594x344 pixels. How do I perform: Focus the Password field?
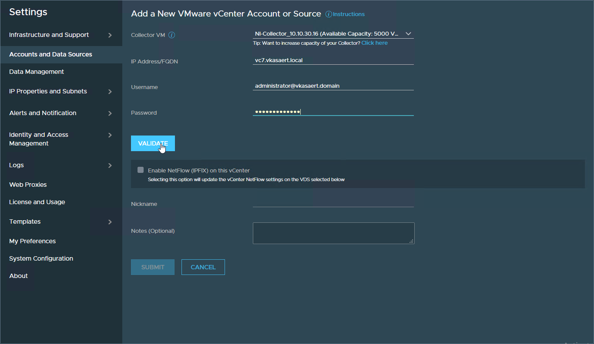tap(333, 112)
